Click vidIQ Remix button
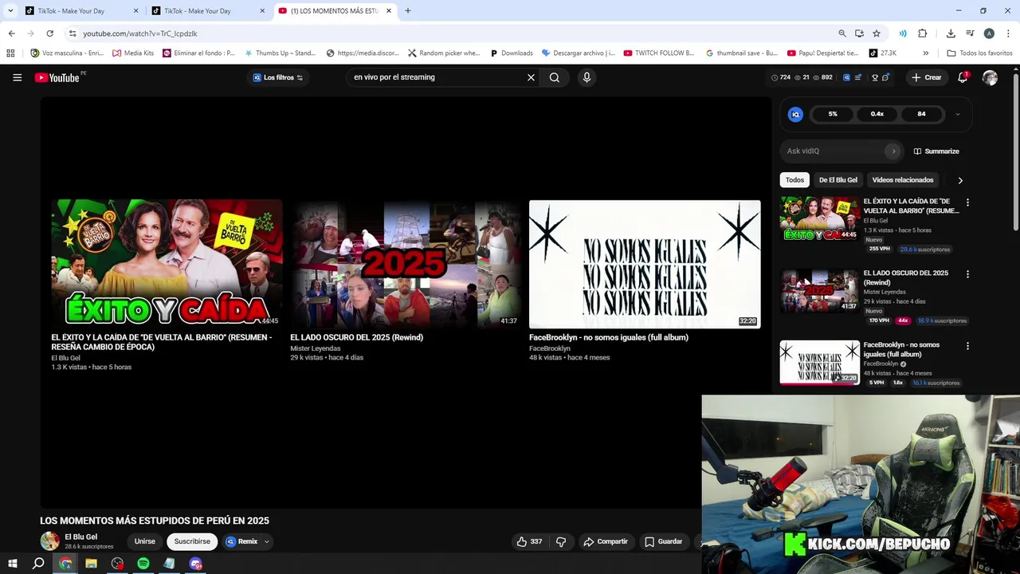Viewport: 1020px width, 574px height. [241, 541]
